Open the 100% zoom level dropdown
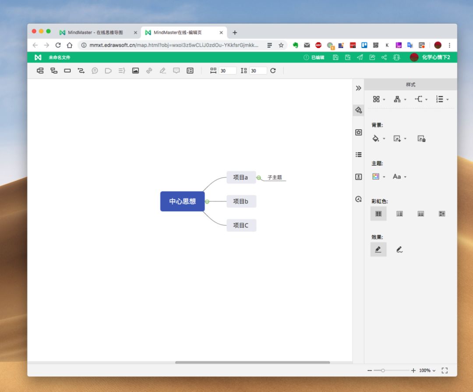Screen dimensions: 473x392 (427, 370)
